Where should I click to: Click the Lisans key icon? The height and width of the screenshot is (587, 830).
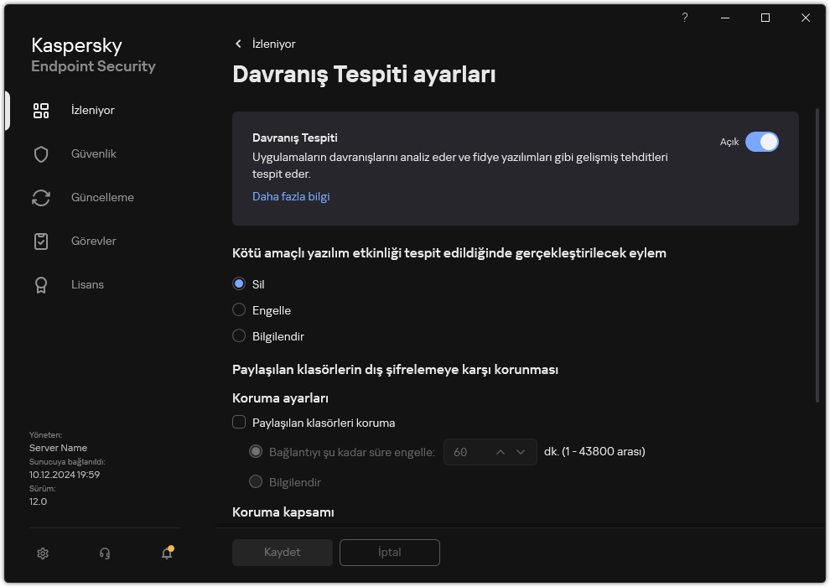point(41,284)
